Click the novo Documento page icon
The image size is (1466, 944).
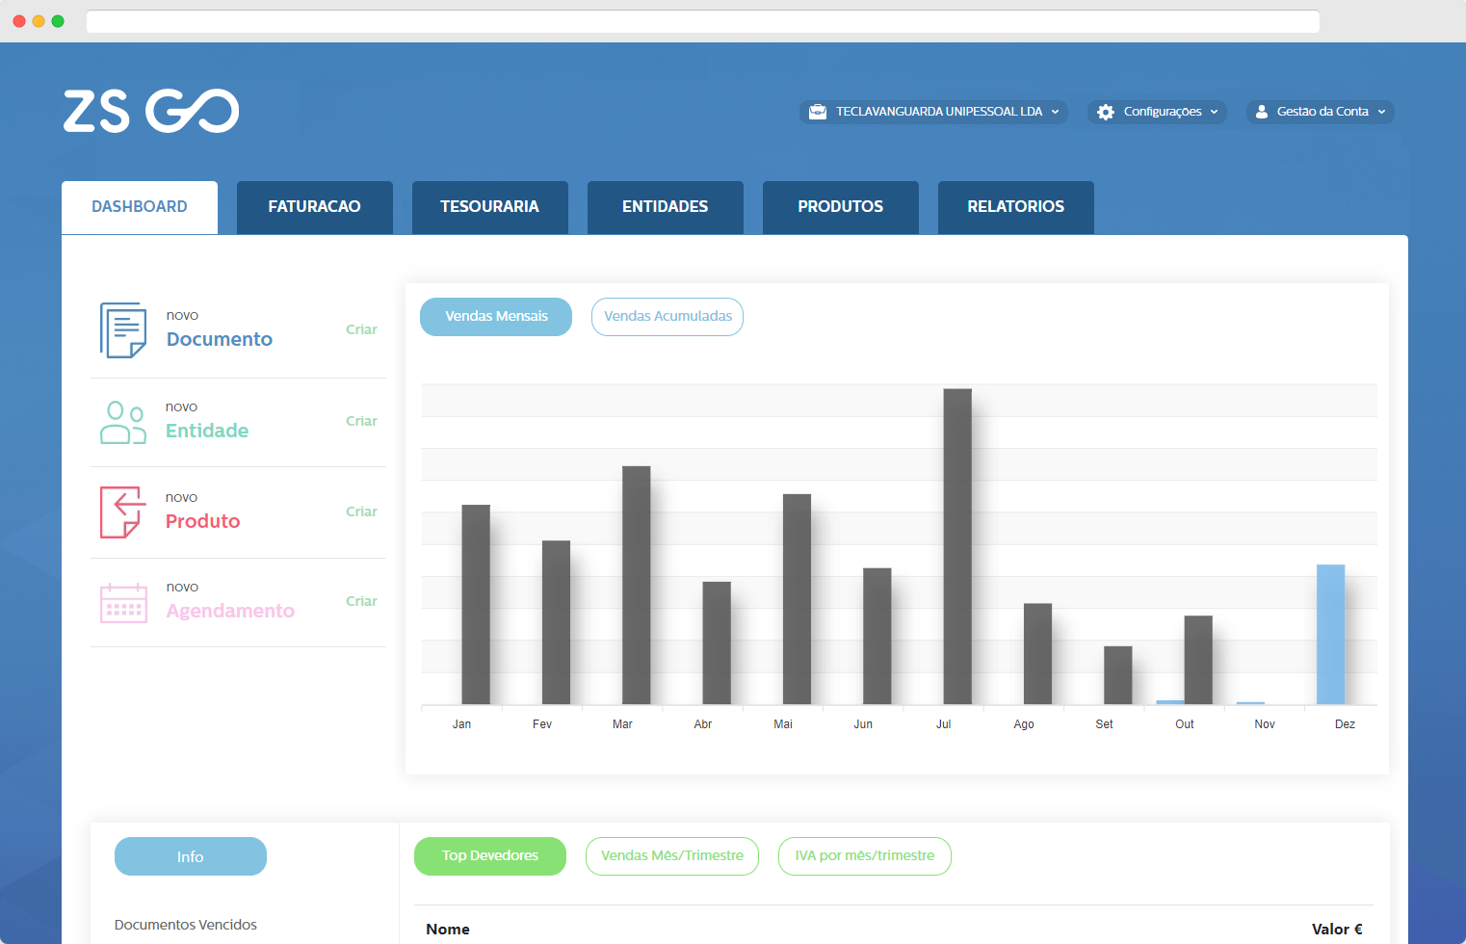(x=123, y=330)
